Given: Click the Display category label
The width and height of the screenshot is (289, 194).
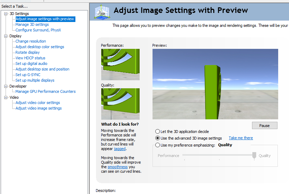Looking at the screenshot, I should tap(15, 36).
